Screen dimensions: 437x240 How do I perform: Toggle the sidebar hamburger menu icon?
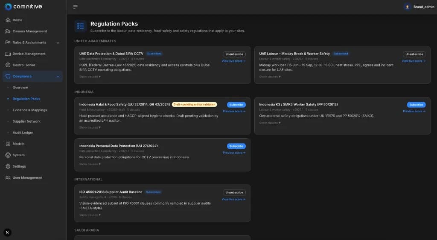tap(75, 7)
